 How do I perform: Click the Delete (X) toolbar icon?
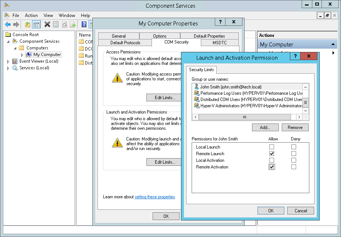47,24
